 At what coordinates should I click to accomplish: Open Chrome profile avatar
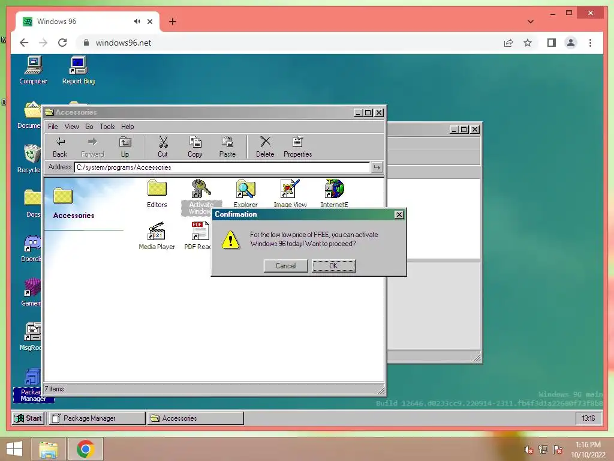tap(571, 43)
